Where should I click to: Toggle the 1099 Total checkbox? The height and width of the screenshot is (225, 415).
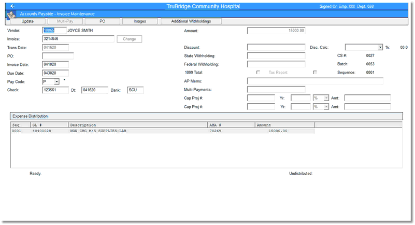pos(258,72)
